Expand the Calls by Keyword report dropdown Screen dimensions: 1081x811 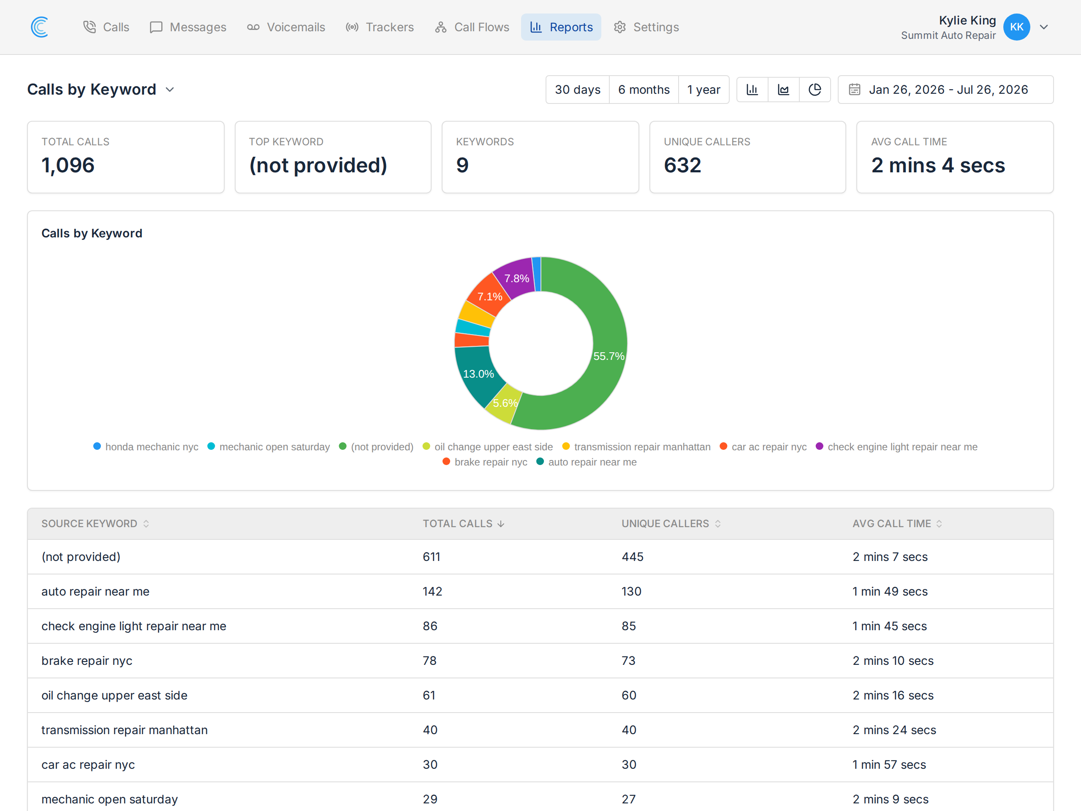coord(170,90)
